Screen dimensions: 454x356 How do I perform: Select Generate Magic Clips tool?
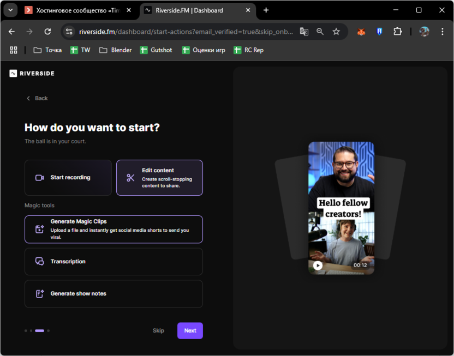click(113, 229)
